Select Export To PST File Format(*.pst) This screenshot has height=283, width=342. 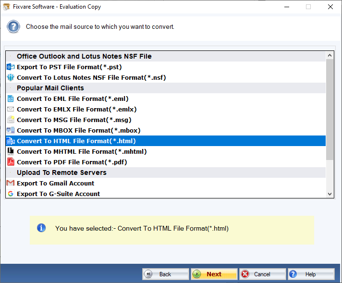coord(166,67)
